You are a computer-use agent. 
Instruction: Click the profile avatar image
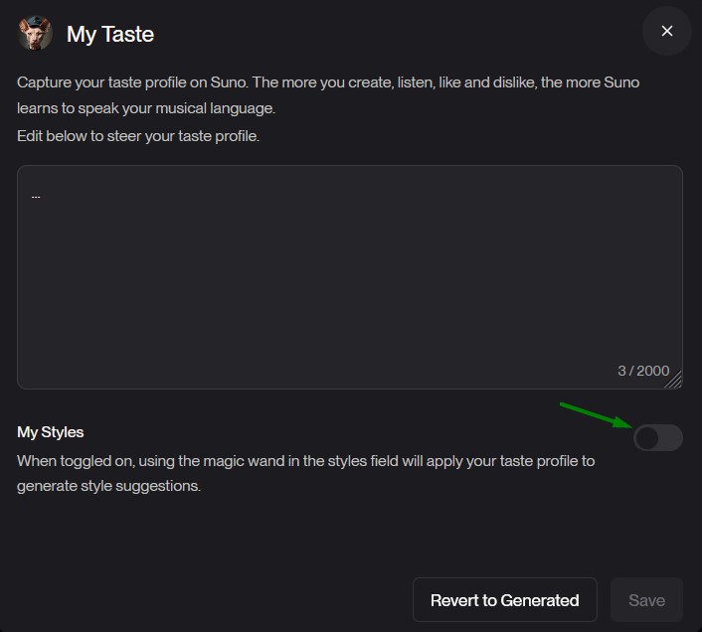(x=36, y=34)
